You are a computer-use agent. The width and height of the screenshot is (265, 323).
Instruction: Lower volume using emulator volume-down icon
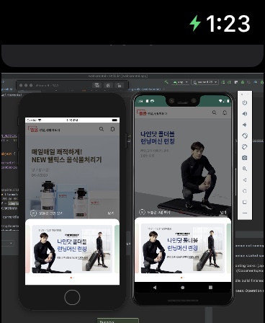(245, 125)
